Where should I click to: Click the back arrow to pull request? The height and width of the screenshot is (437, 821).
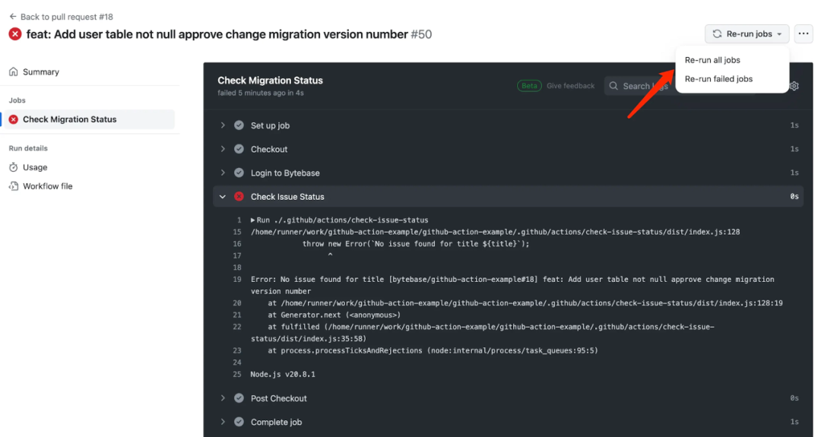(x=12, y=17)
